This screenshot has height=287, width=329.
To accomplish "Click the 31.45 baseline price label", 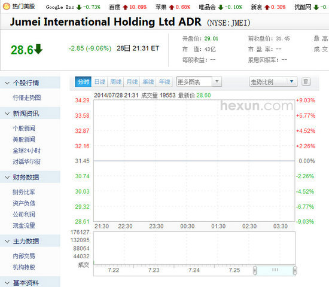I will point(82,161).
